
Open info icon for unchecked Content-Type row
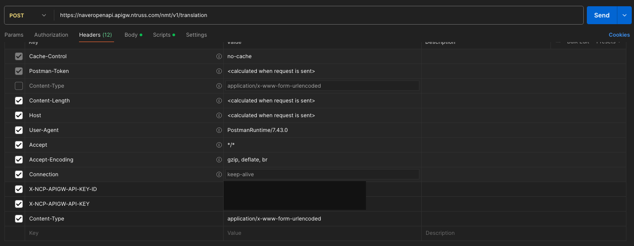tap(219, 86)
